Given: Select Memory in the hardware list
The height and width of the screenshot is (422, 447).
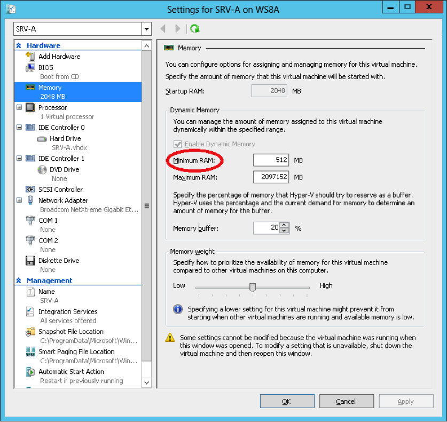Looking at the screenshot, I should coord(50,87).
